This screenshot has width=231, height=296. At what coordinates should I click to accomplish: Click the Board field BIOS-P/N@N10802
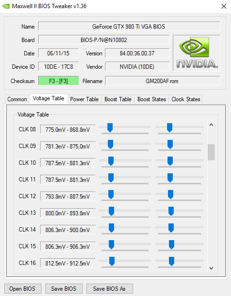point(104,40)
